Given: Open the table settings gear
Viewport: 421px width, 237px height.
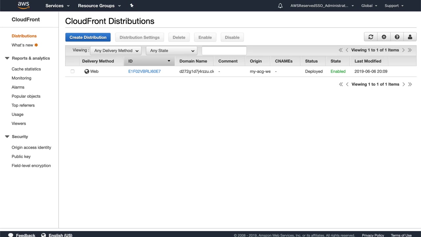Looking at the screenshot, I should [384, 37].
